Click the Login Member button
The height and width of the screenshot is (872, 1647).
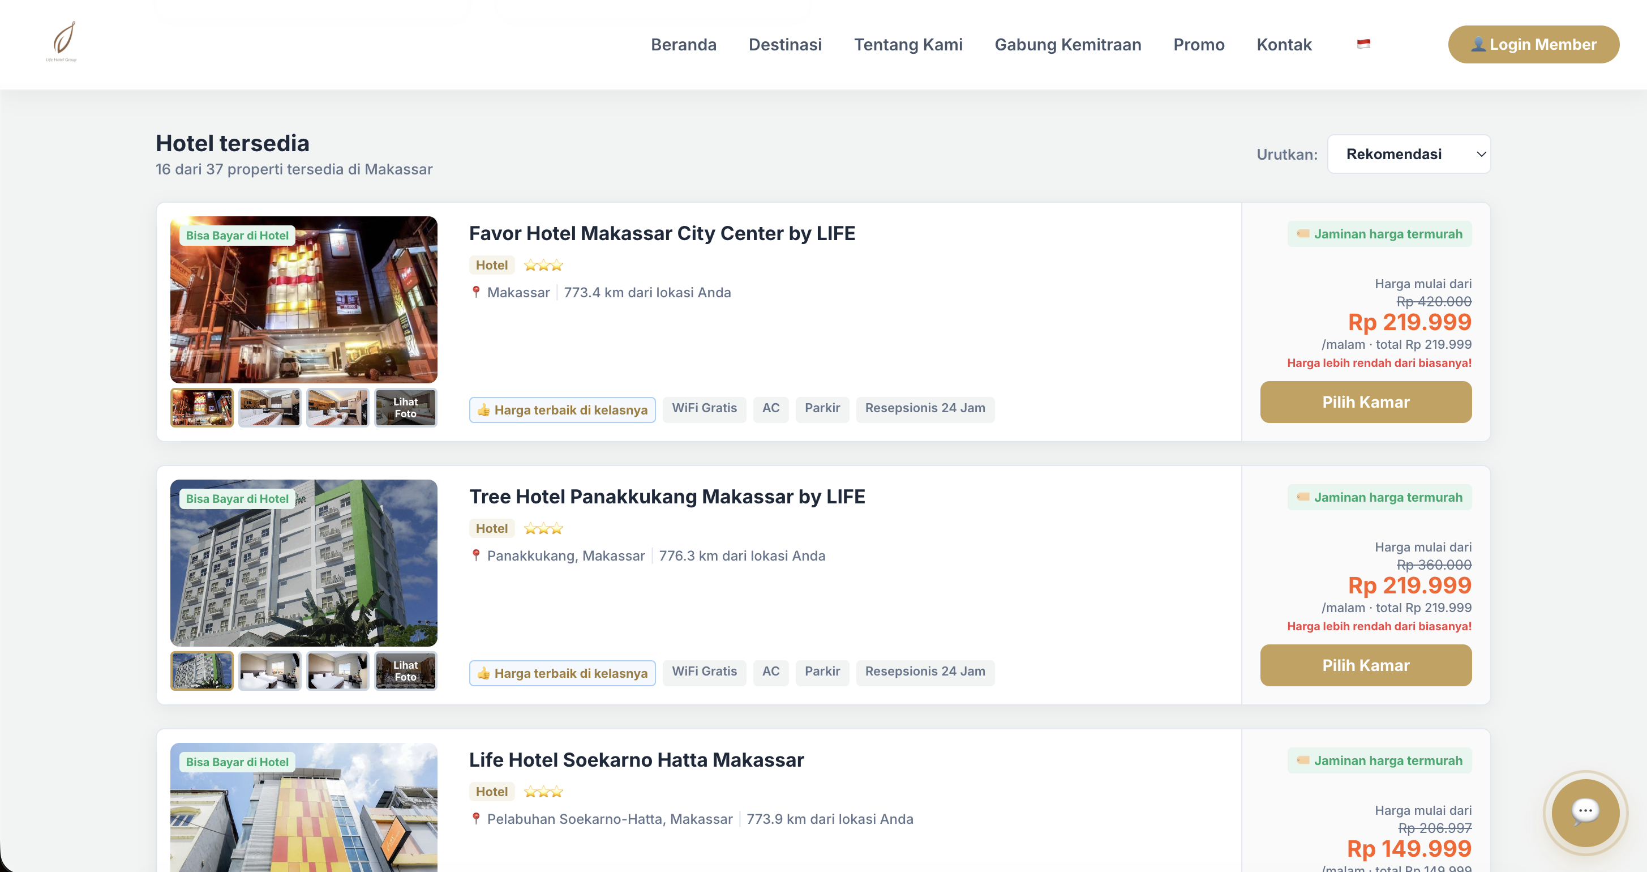[1533, 44]
